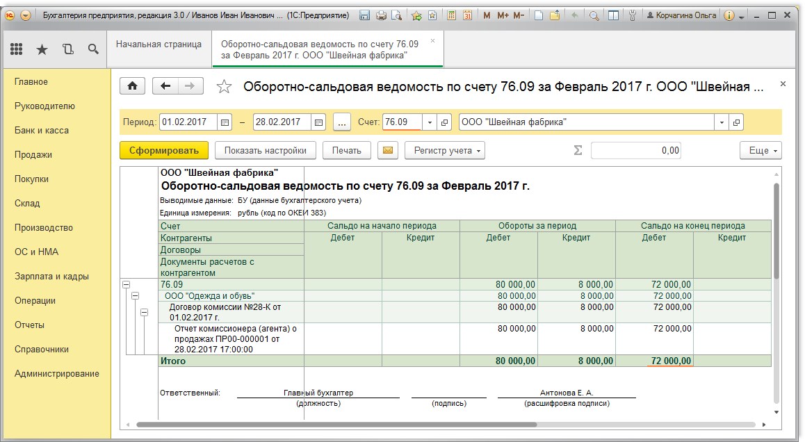
Task: Switch to the Начальная страница tab
Action: coord(158,44)
